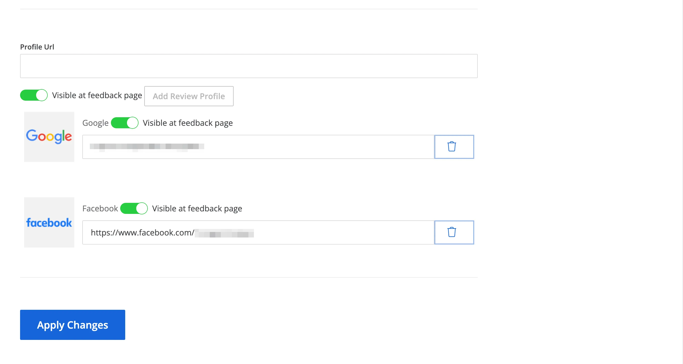Select the Google text label
This screenshot has height=364, width=683.
click(x=95, y=123)
